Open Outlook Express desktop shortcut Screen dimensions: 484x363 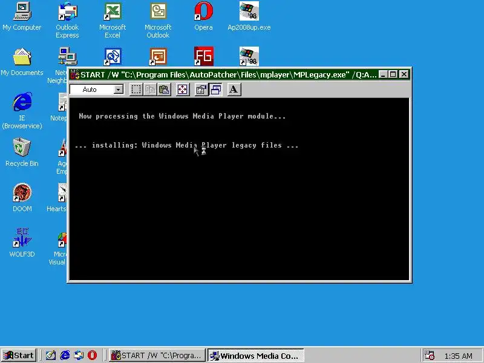tap(67, 21)
